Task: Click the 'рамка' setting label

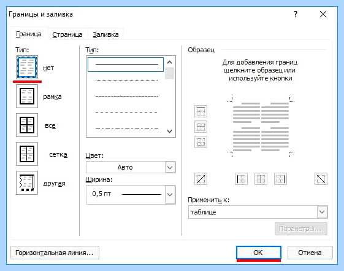Action: [52, 96]
